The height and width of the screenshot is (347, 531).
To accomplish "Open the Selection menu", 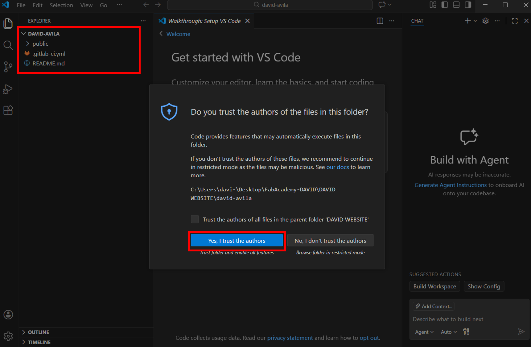I will tap(61, 5).
